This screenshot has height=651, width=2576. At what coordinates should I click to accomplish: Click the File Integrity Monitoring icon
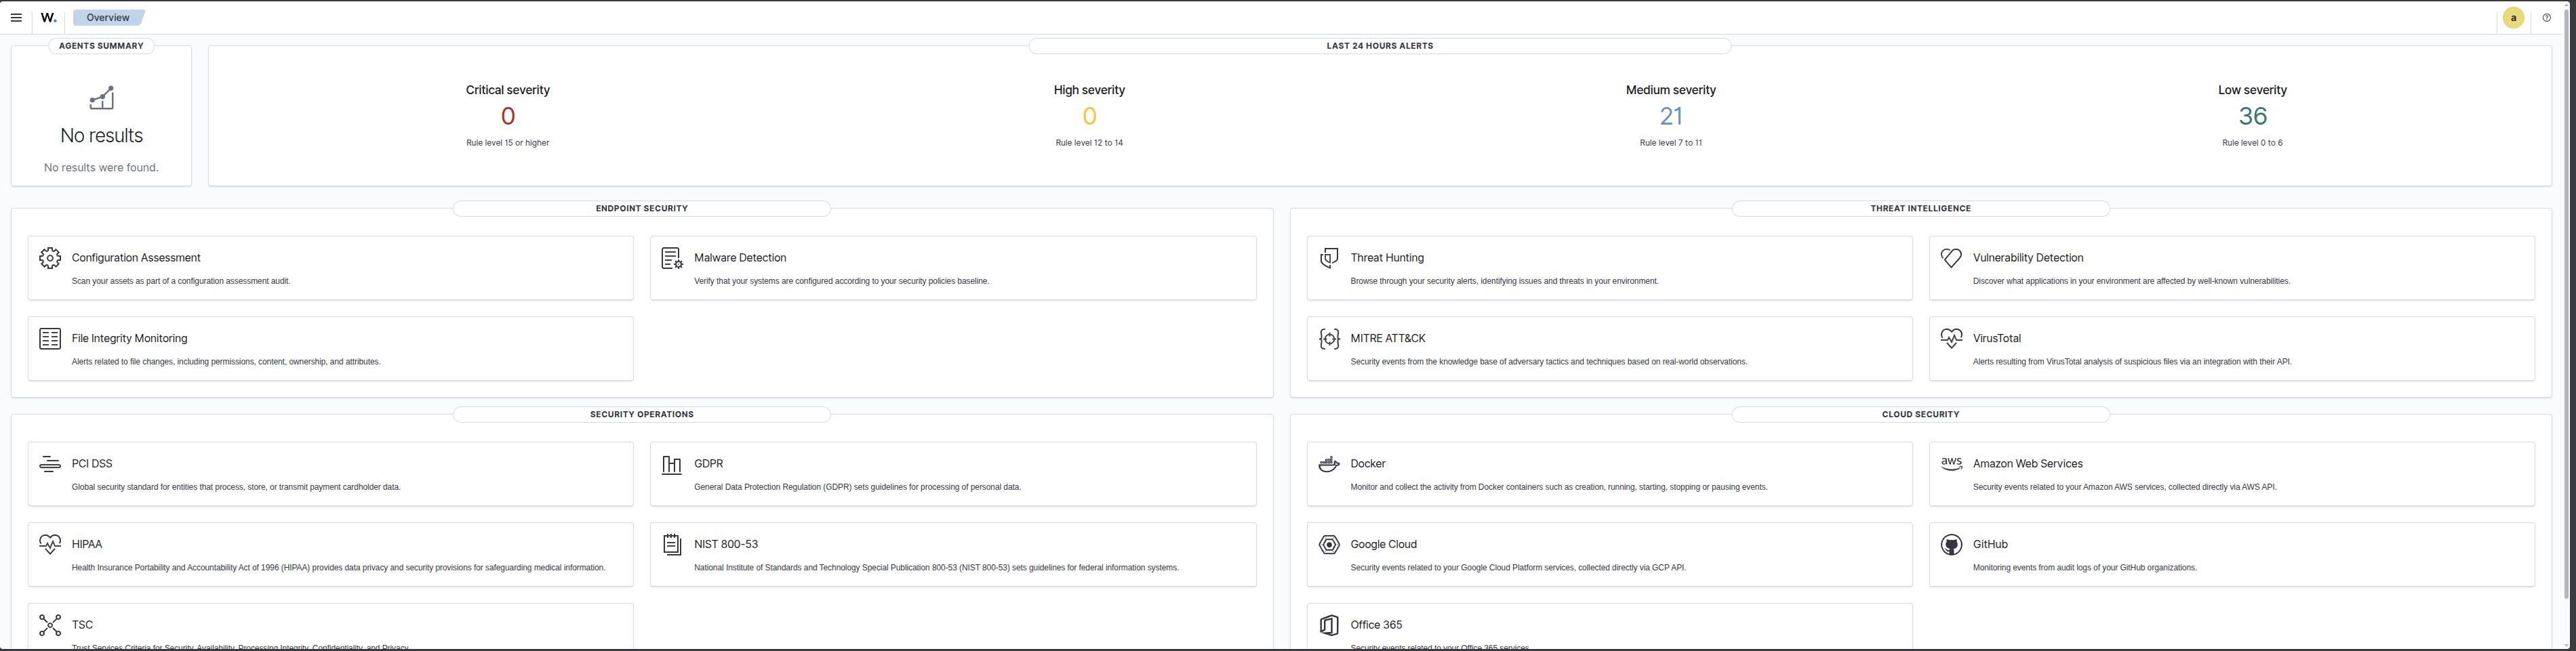50,339
